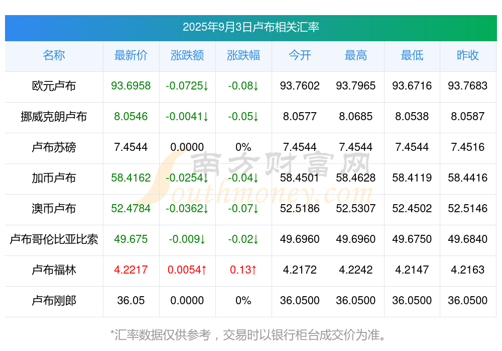Click change percent '-0.04↓'
Screen dimensions: 502x351
[243, 178]
